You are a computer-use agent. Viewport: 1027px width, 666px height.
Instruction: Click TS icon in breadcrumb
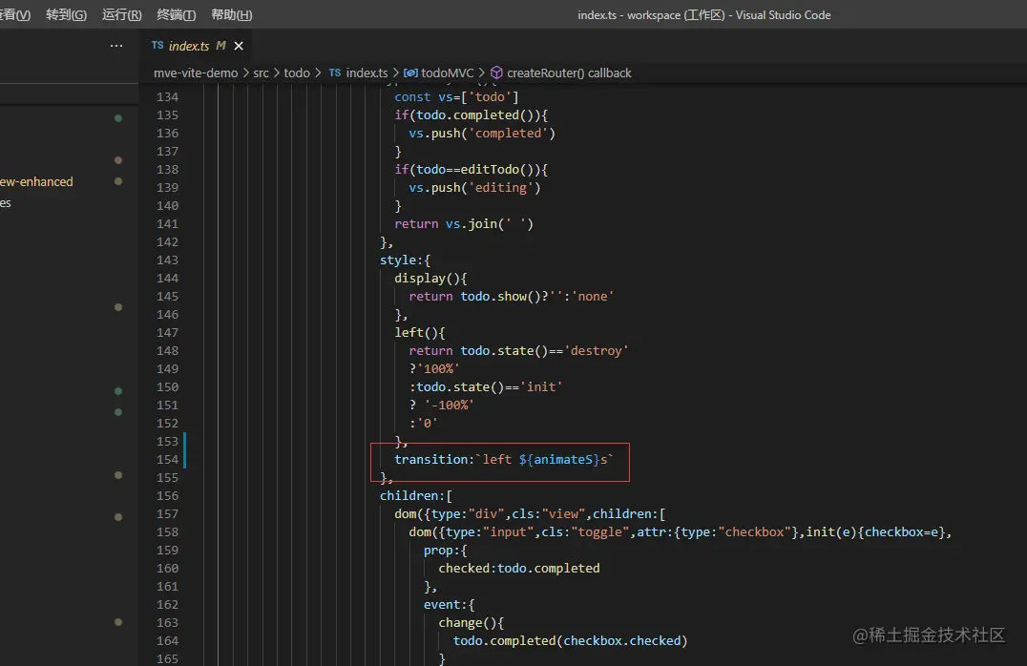tap(335, 73)
